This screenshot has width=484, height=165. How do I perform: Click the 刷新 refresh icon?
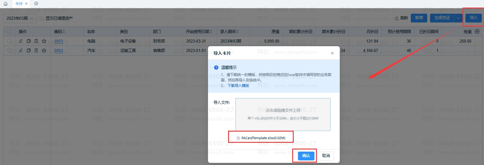[x=397, y=18]
